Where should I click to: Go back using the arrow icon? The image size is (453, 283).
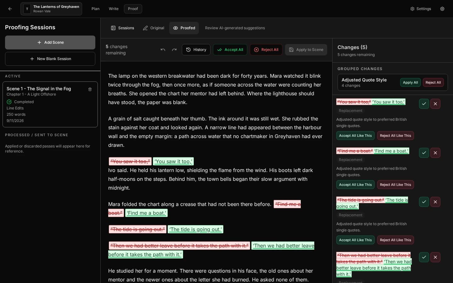(10, 9)
